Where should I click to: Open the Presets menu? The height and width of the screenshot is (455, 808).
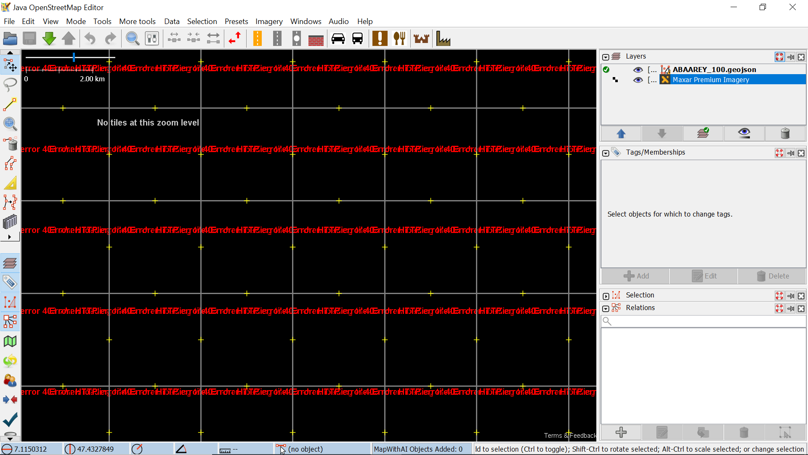click(236, 21)
